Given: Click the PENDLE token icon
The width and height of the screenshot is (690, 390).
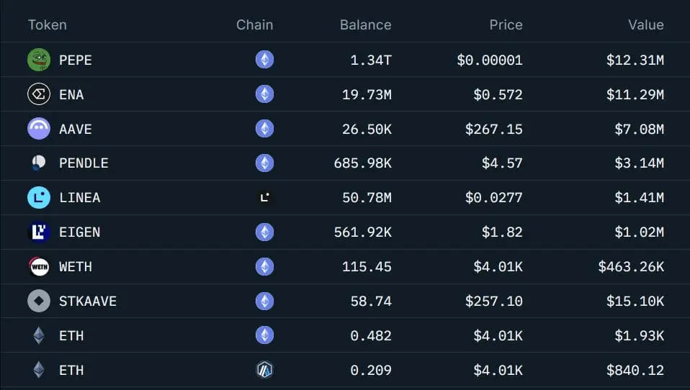Looking at the screenshot, I should [39, 163].
